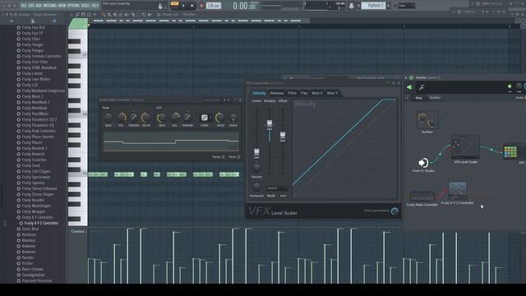
Task: Click the LFO BASE knob
Action: (x=162, y=118)
